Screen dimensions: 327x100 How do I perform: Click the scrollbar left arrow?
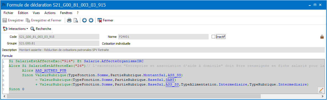click(5, 96)
